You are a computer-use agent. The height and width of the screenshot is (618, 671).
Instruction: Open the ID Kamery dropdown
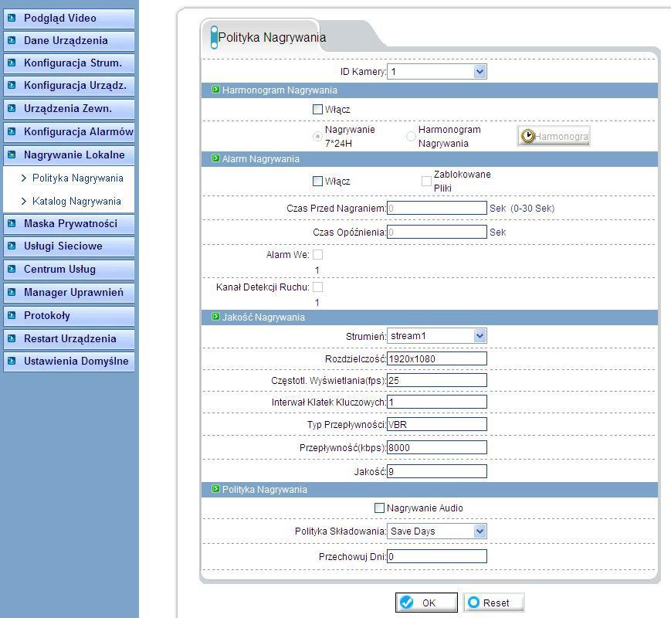click(436, 72)
